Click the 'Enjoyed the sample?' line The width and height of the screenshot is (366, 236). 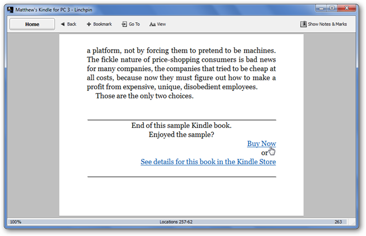(x=181, y=134)
